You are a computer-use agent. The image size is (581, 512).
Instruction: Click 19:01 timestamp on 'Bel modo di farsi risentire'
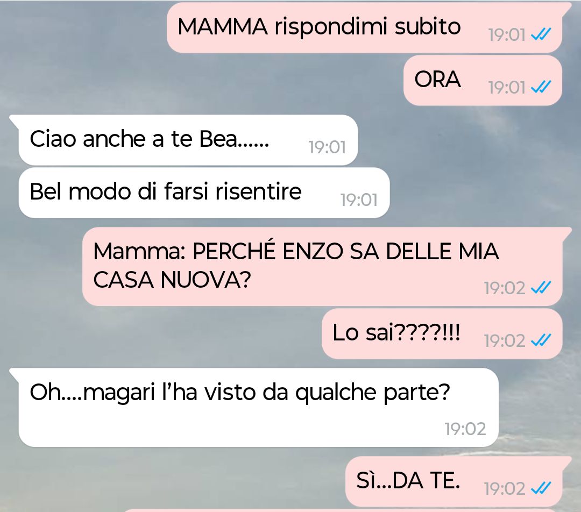tap(359, 200)
